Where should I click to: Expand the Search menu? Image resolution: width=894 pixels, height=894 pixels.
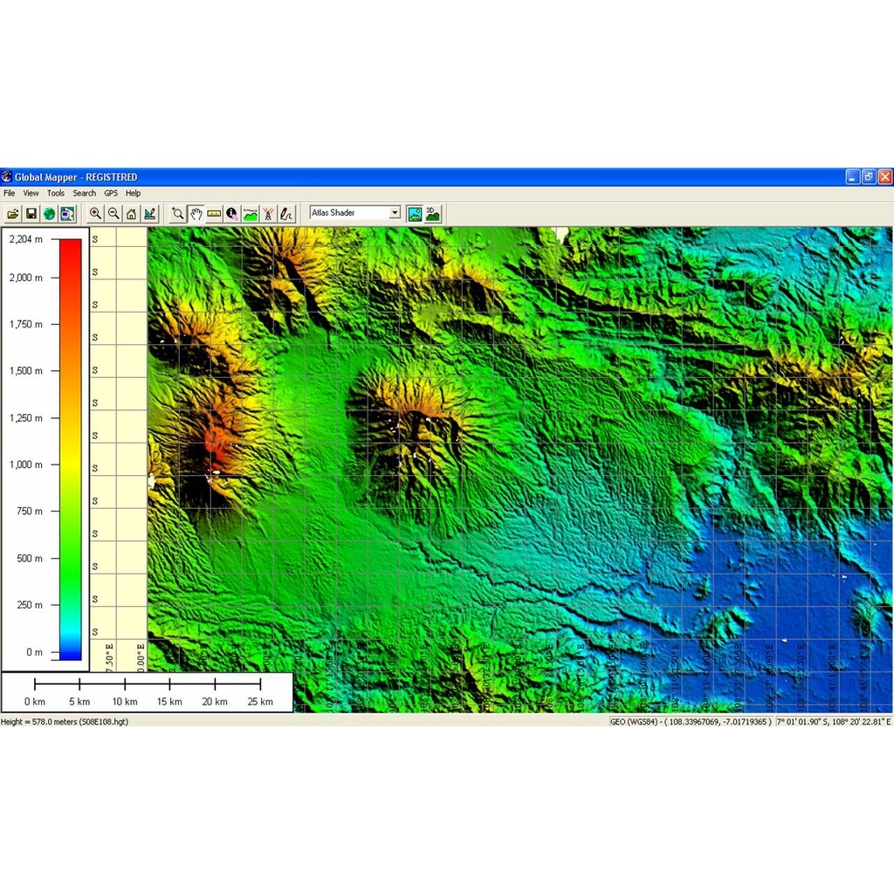85,193
